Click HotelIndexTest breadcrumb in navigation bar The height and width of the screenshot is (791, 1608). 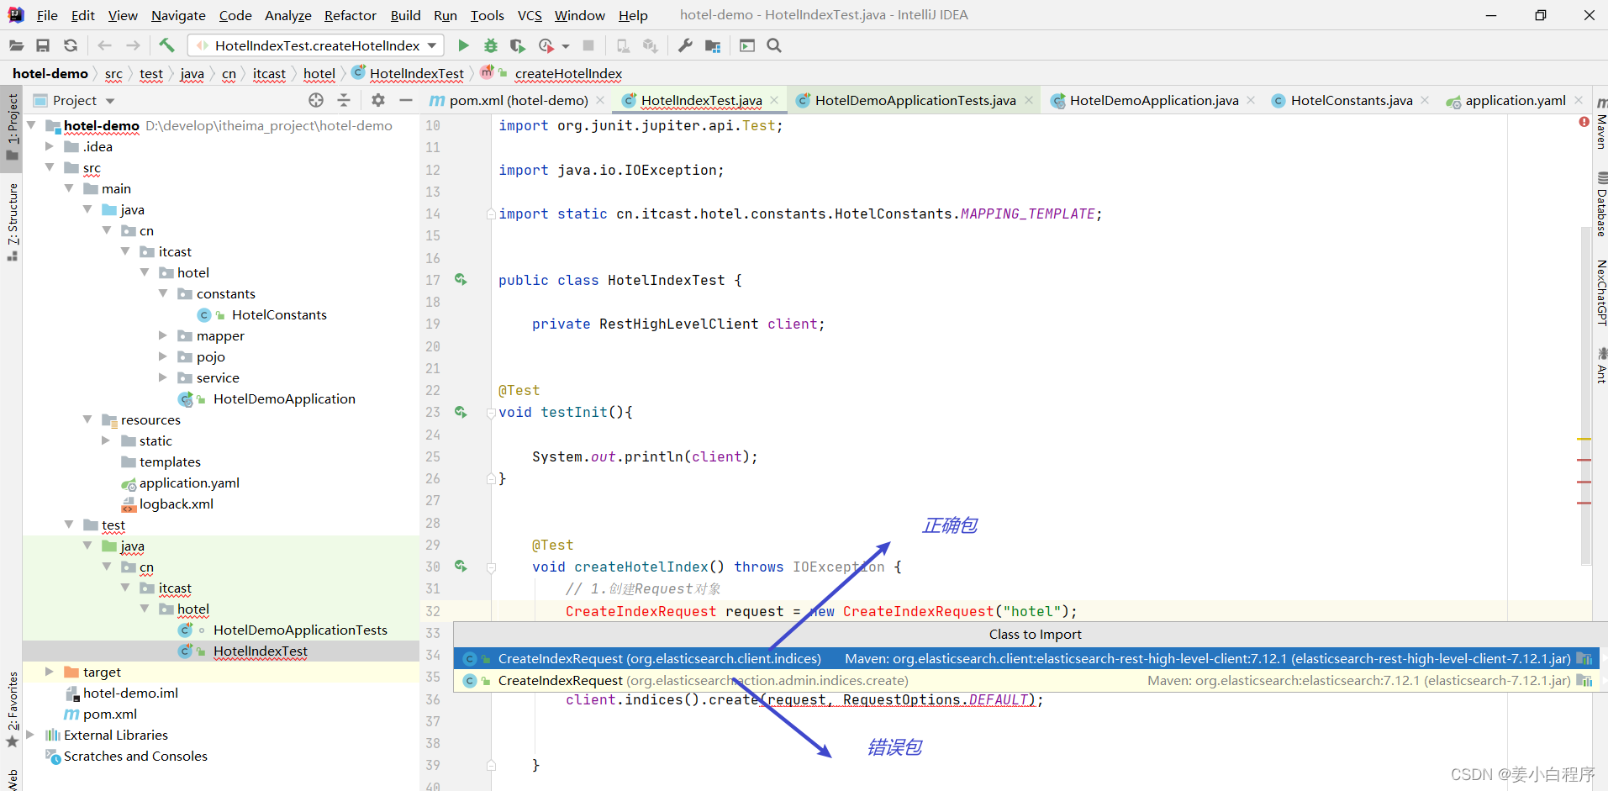pos(416,74)
